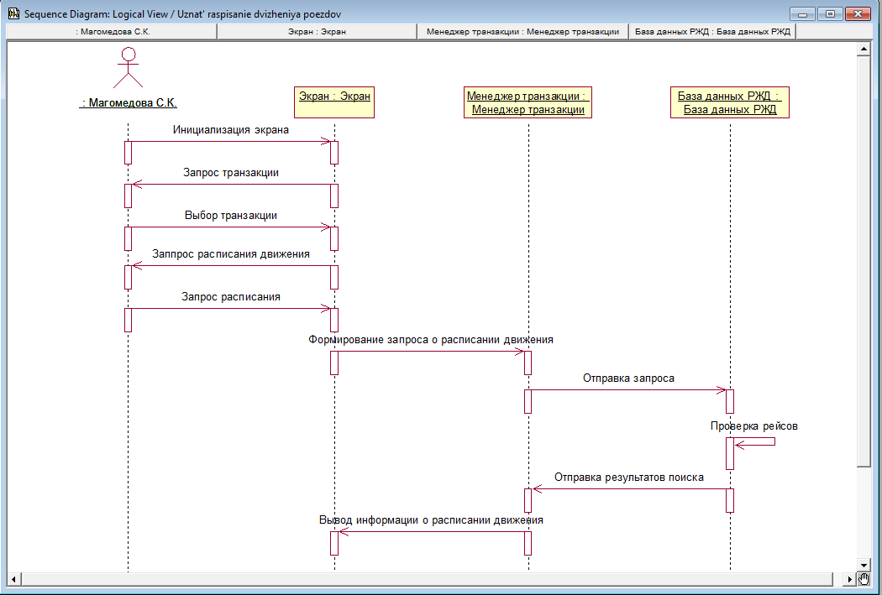Select the 'Запрос расписания' message label

point(231,296)
